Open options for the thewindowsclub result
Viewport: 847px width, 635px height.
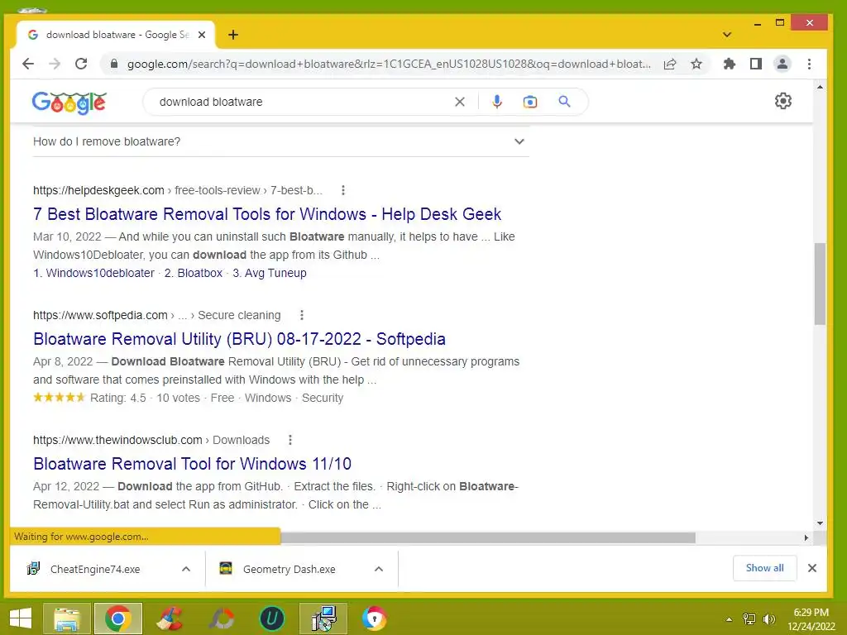click(x=290, y=440)
